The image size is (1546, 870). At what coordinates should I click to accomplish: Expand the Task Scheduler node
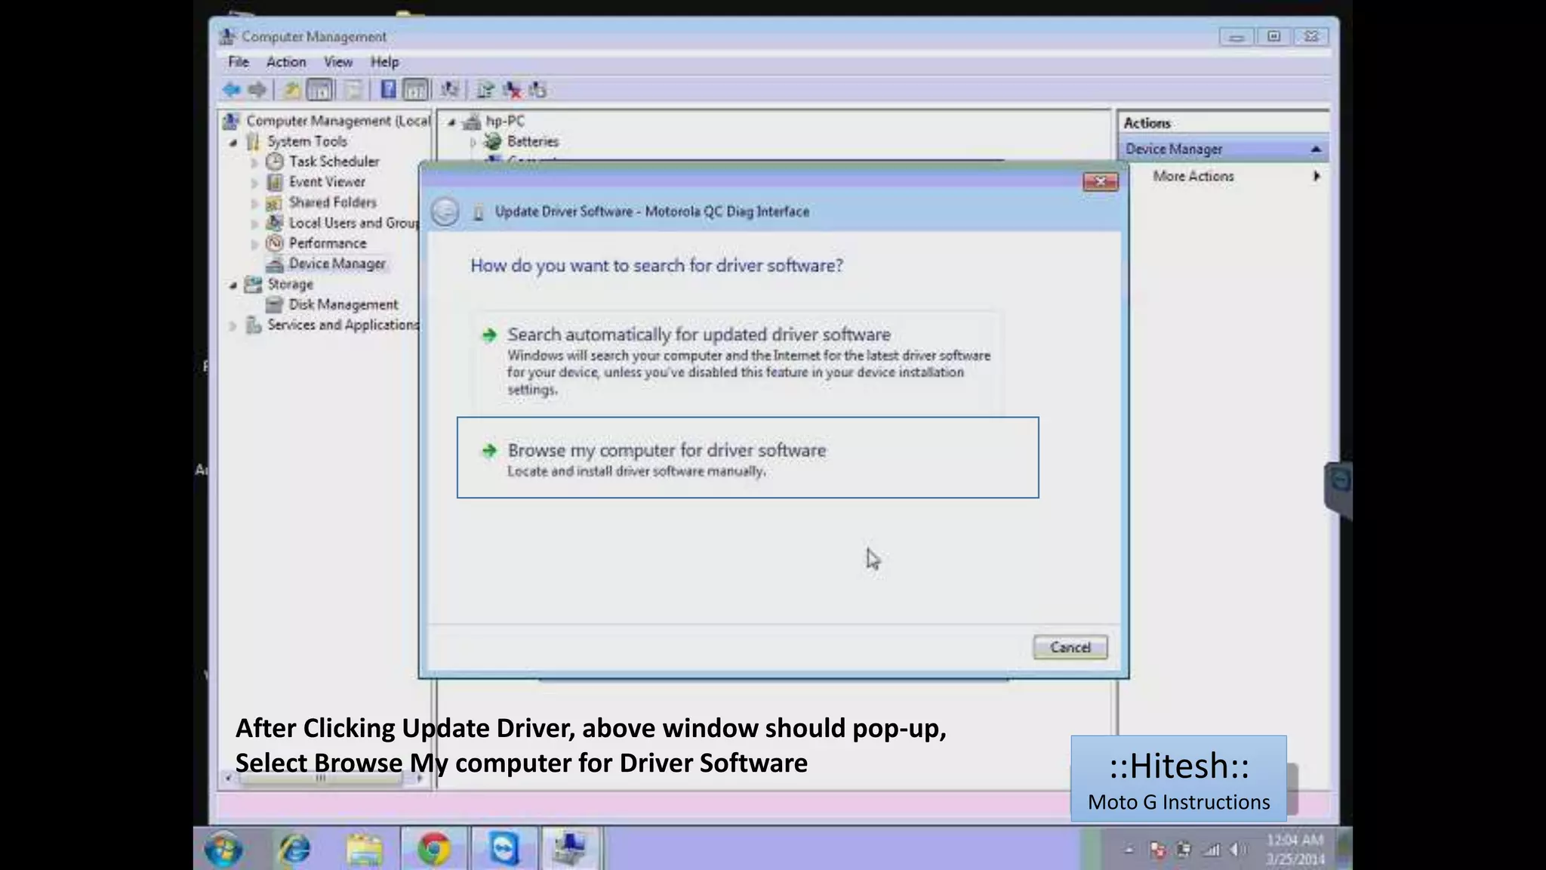point(254,162)
